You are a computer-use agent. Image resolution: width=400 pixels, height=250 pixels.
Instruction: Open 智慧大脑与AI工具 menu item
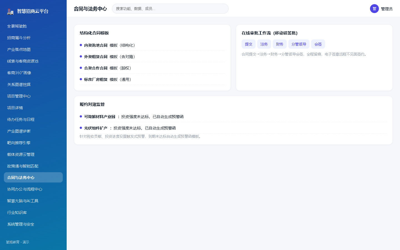[x=33, y=201]
